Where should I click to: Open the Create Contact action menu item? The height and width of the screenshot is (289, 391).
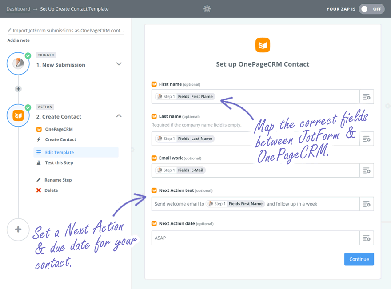coord(60,139)
